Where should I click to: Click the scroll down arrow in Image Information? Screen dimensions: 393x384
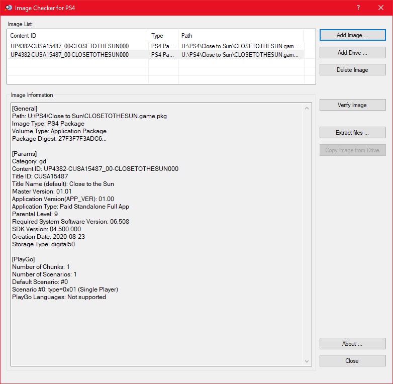pyautogui.click(x=307, y=361)
